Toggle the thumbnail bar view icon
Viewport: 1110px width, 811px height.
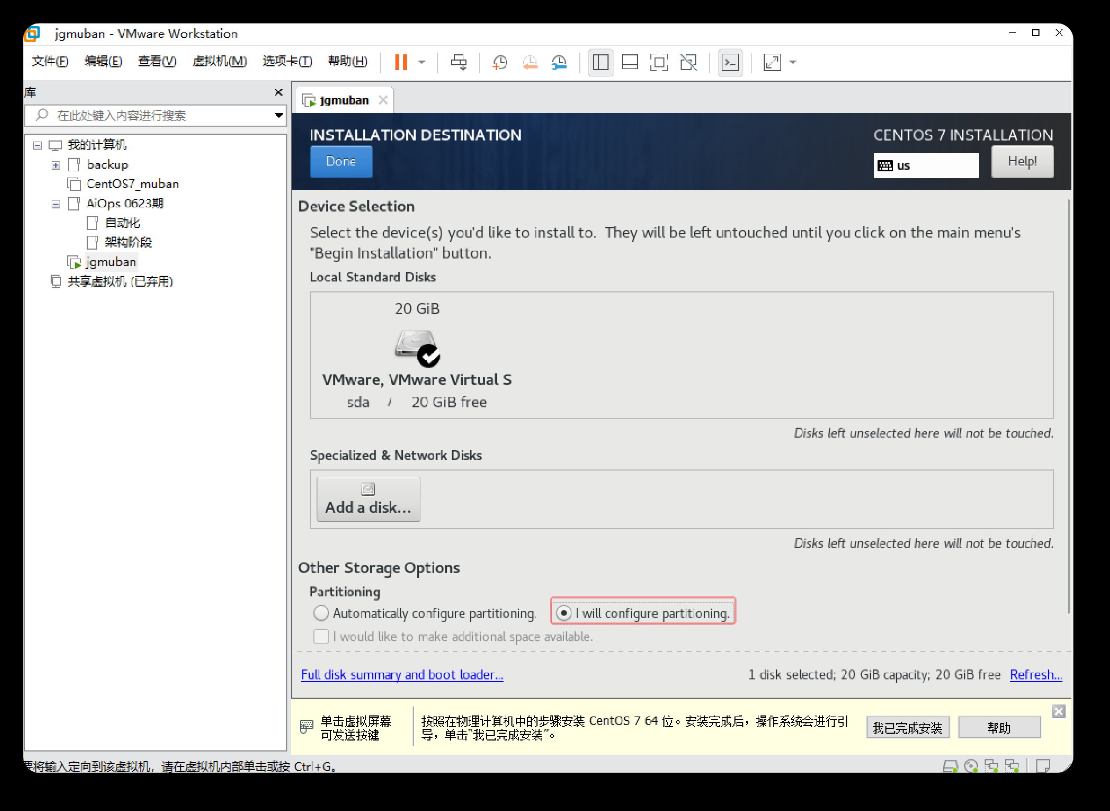tap(630, 62)
